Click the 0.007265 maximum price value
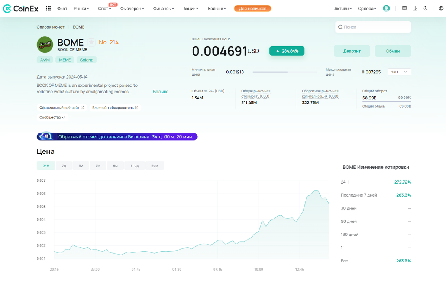This screenshot has height=284, width=446. click(x=371, y=72)
